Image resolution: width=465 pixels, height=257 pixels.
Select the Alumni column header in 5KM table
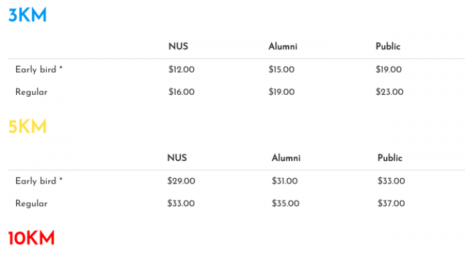(286, 158)
